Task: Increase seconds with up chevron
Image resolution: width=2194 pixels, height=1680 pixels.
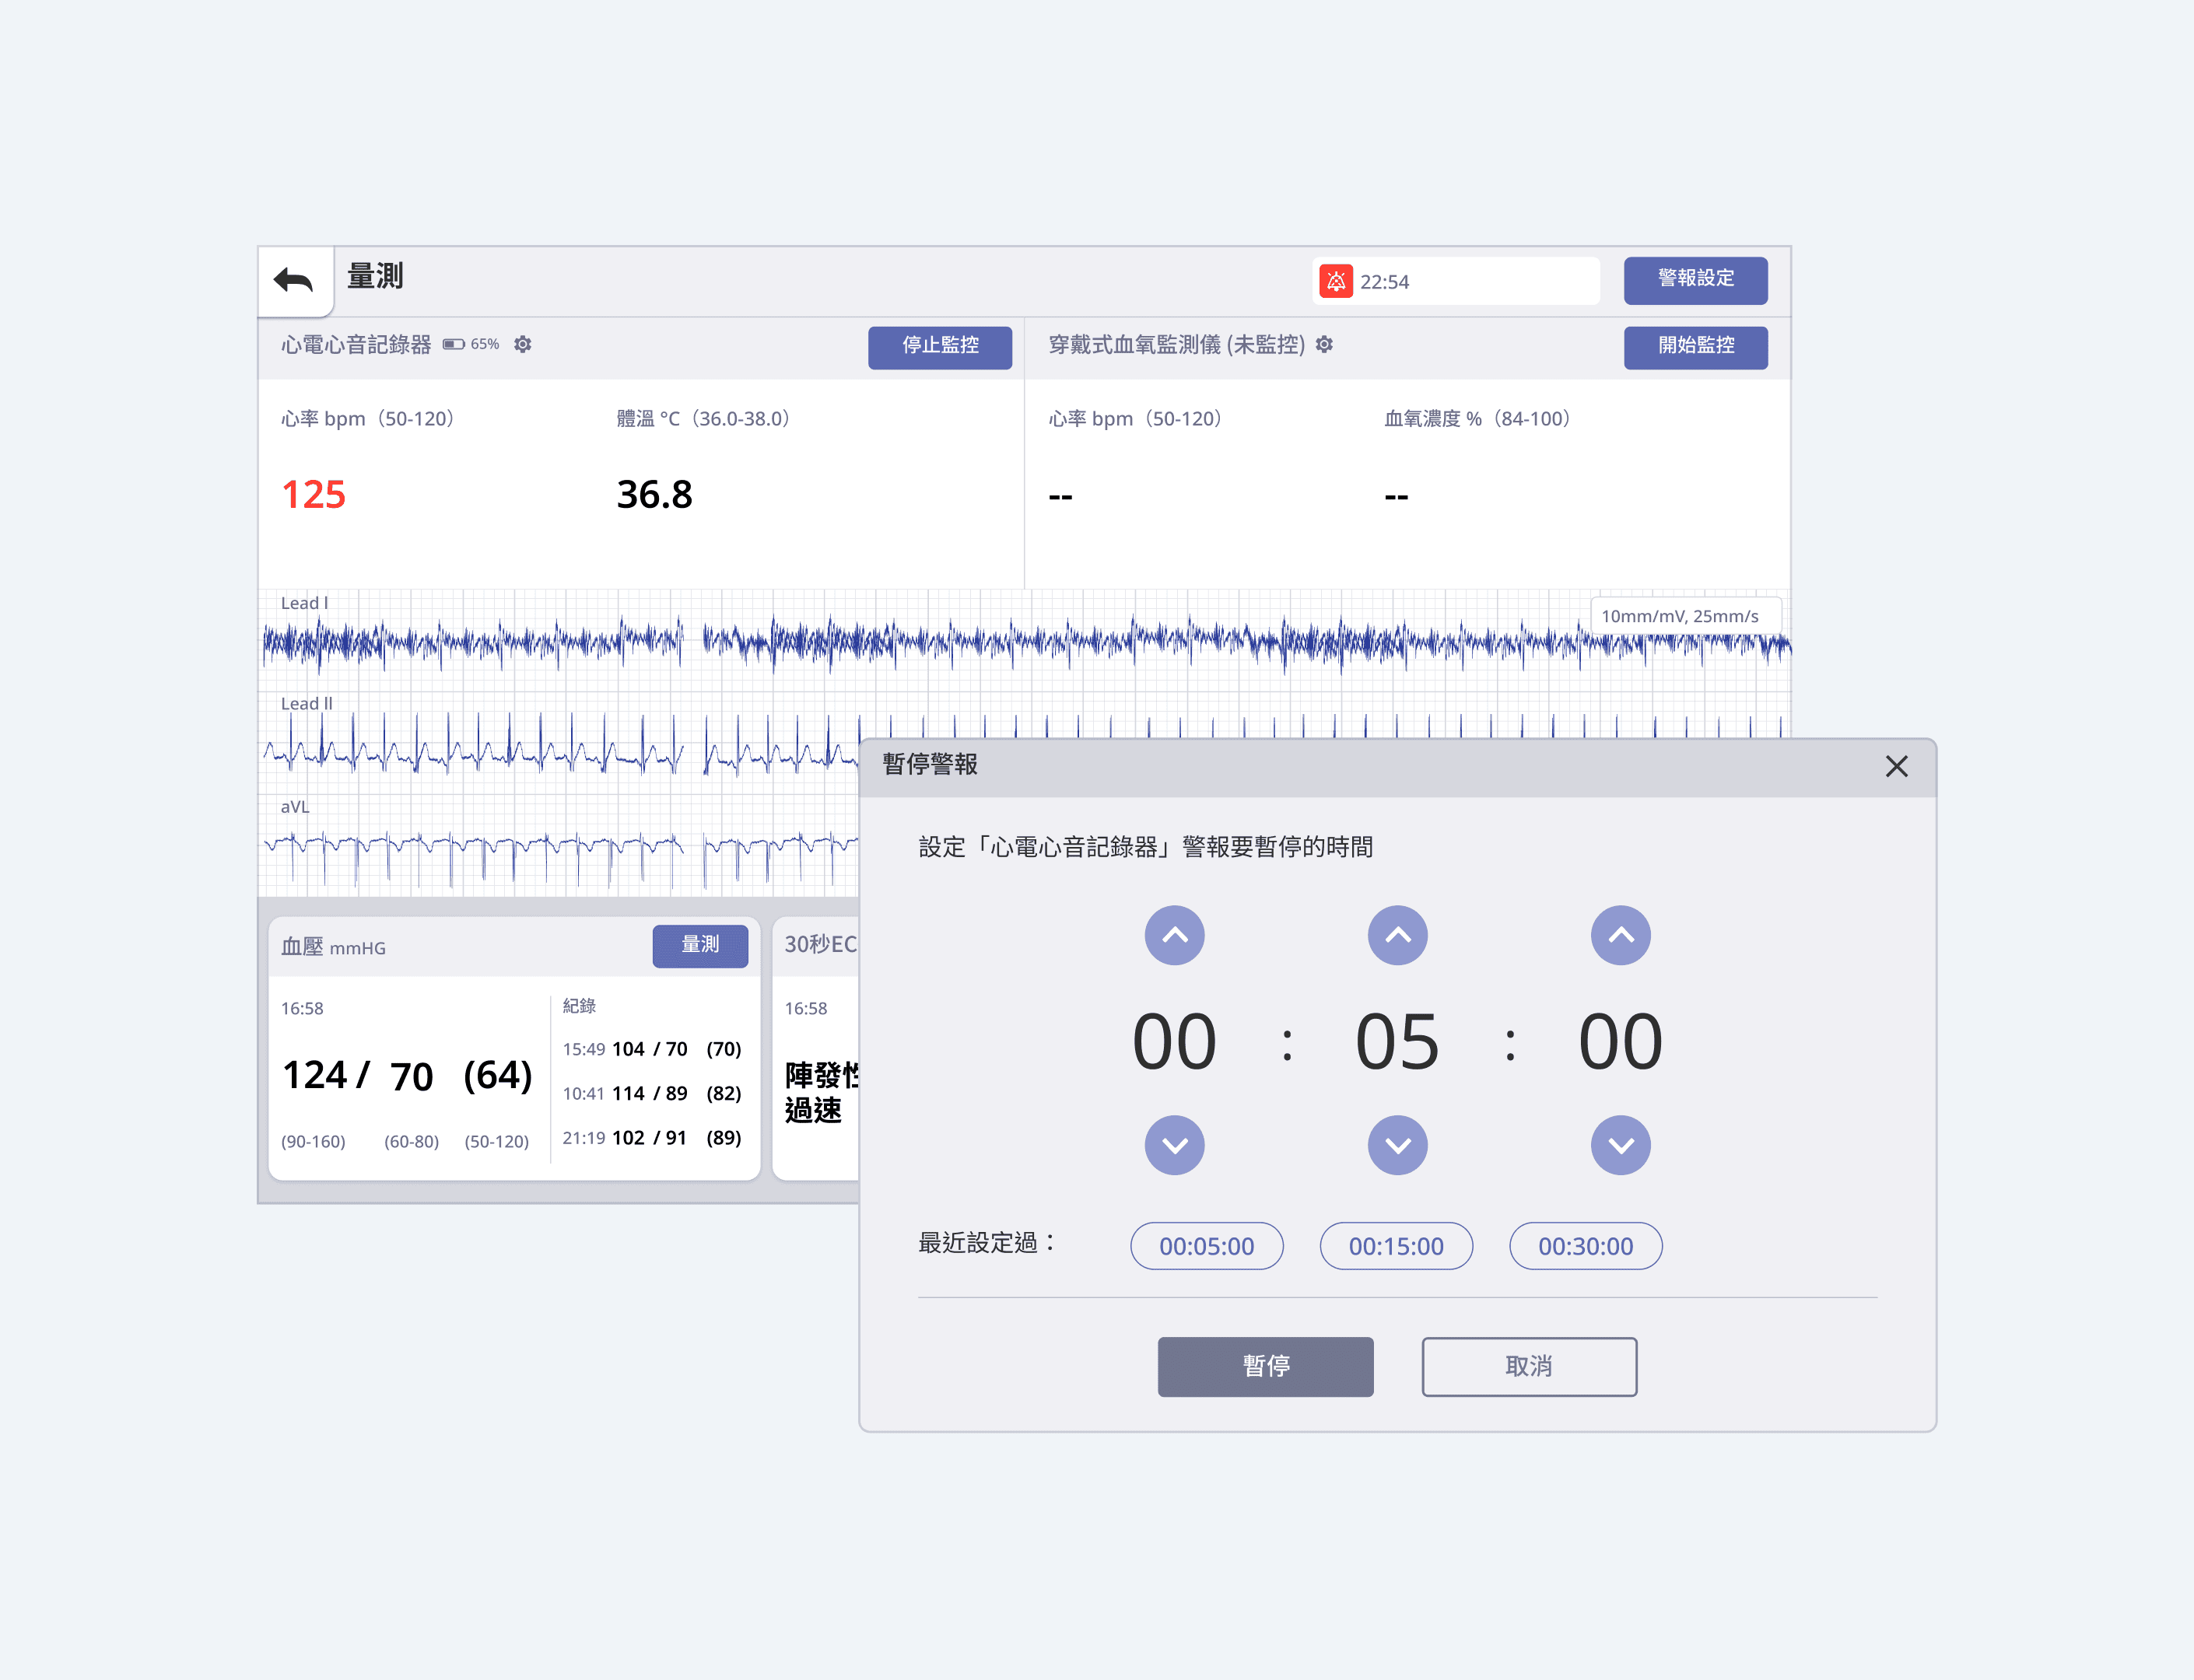Action: [x=1621, y=936]
